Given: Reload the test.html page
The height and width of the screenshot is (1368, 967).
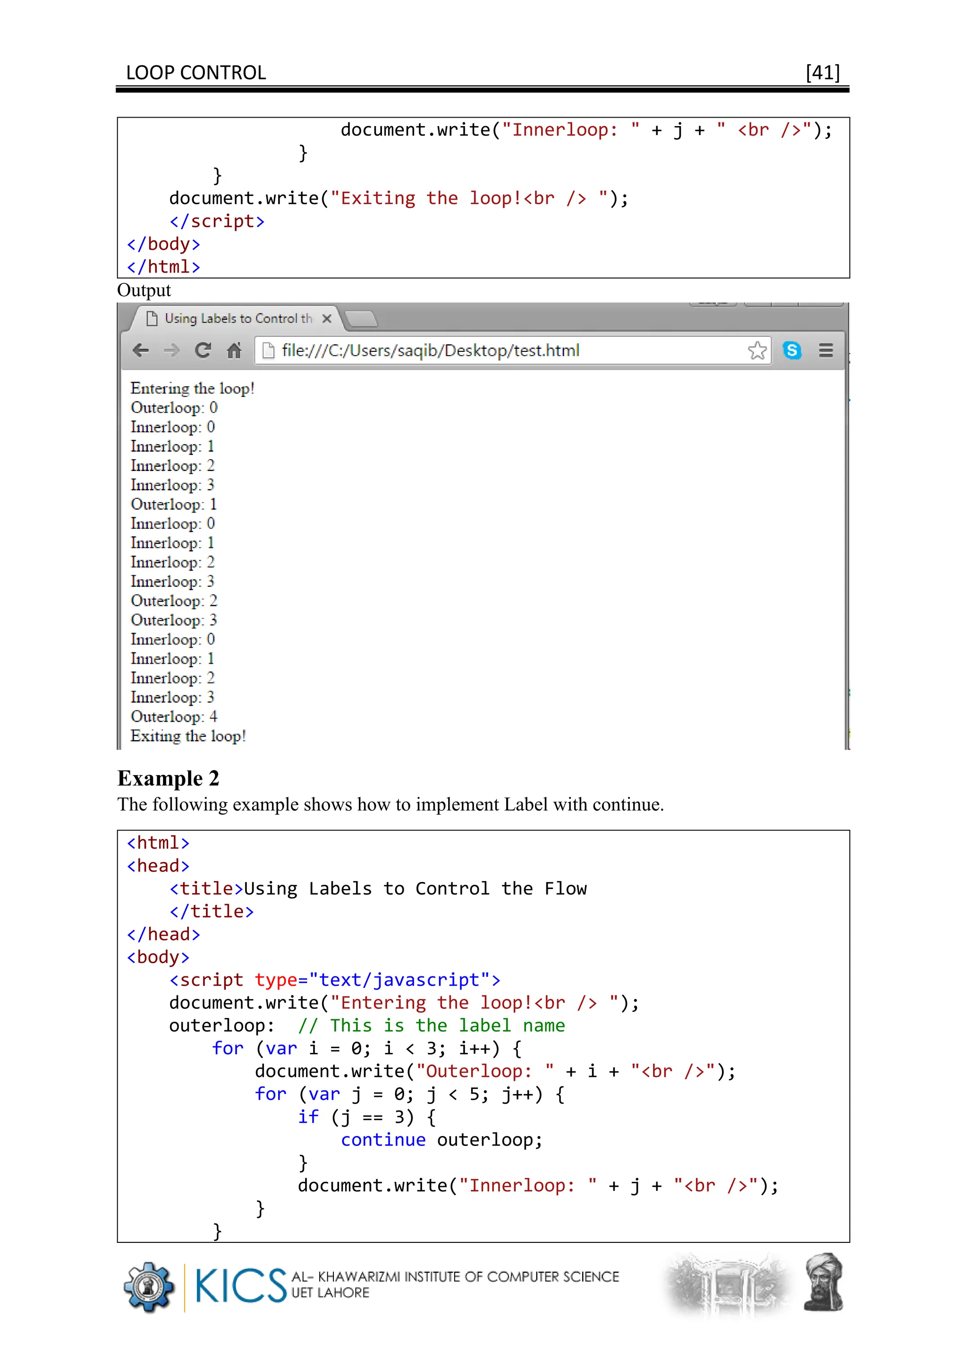Looking at the screenshot, I should coord(203,351).
